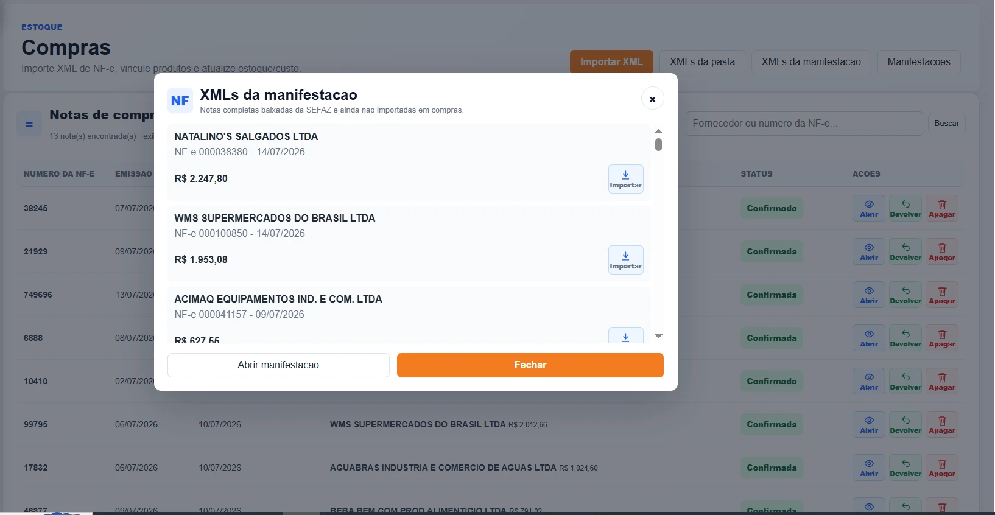Return note 38245 with Devolver
Image resolution: width=995 pixels, height=515 pixels.
(905, 208)
